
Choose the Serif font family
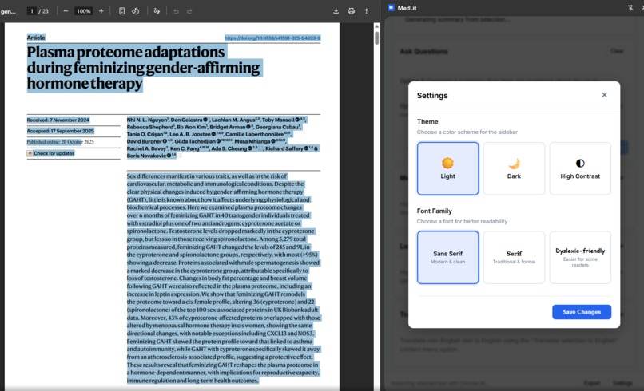(514, 257)
